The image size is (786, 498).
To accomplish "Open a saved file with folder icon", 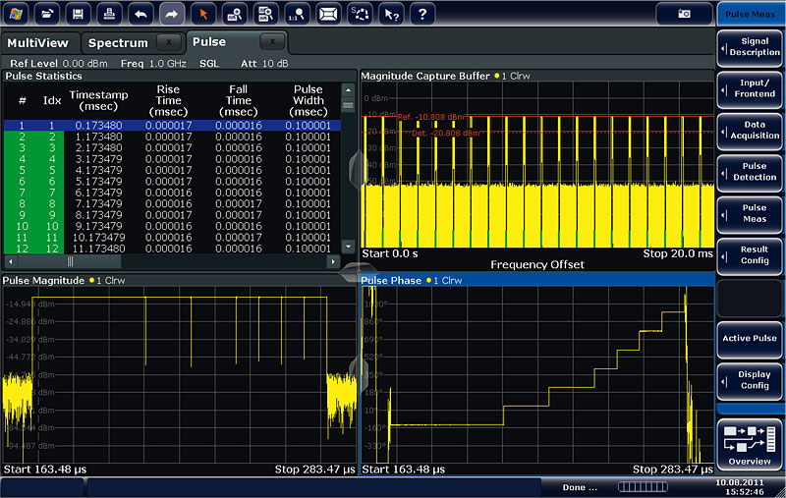I will (x=48, y=15).
